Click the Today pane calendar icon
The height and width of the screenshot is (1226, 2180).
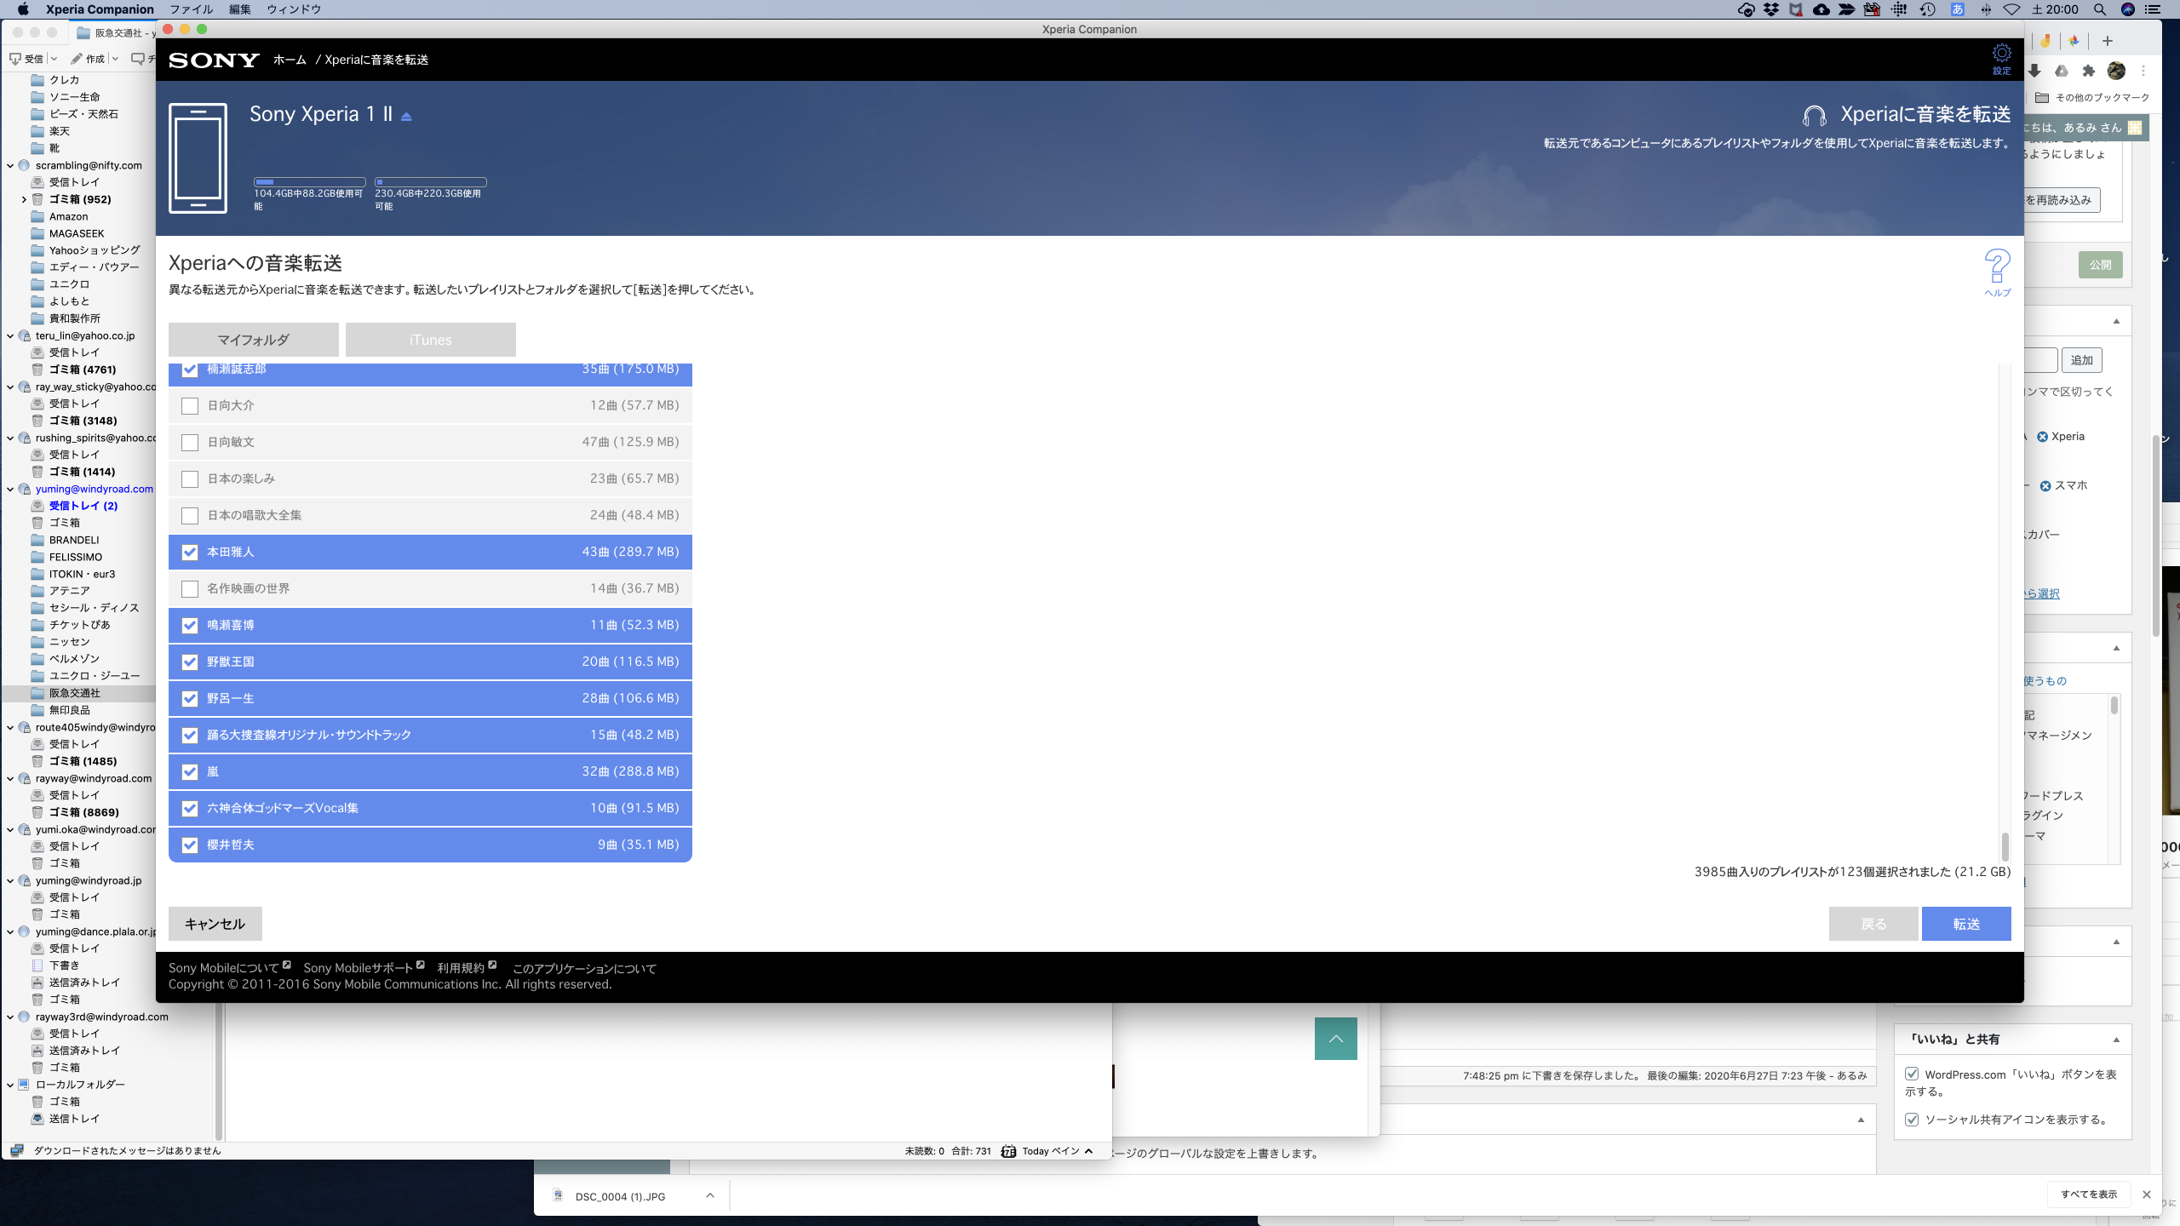1008,1151
